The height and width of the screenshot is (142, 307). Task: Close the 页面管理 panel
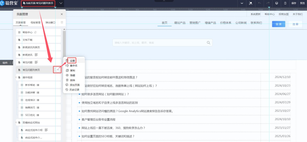click(62, 14)
